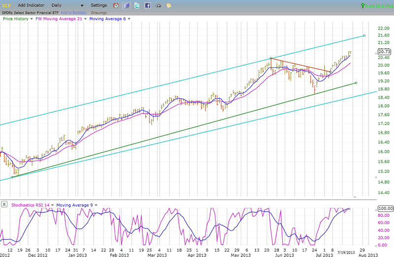Click the camera snapshot icon
This screenshot has height=257, width=394.
click(x=158, y=5)
